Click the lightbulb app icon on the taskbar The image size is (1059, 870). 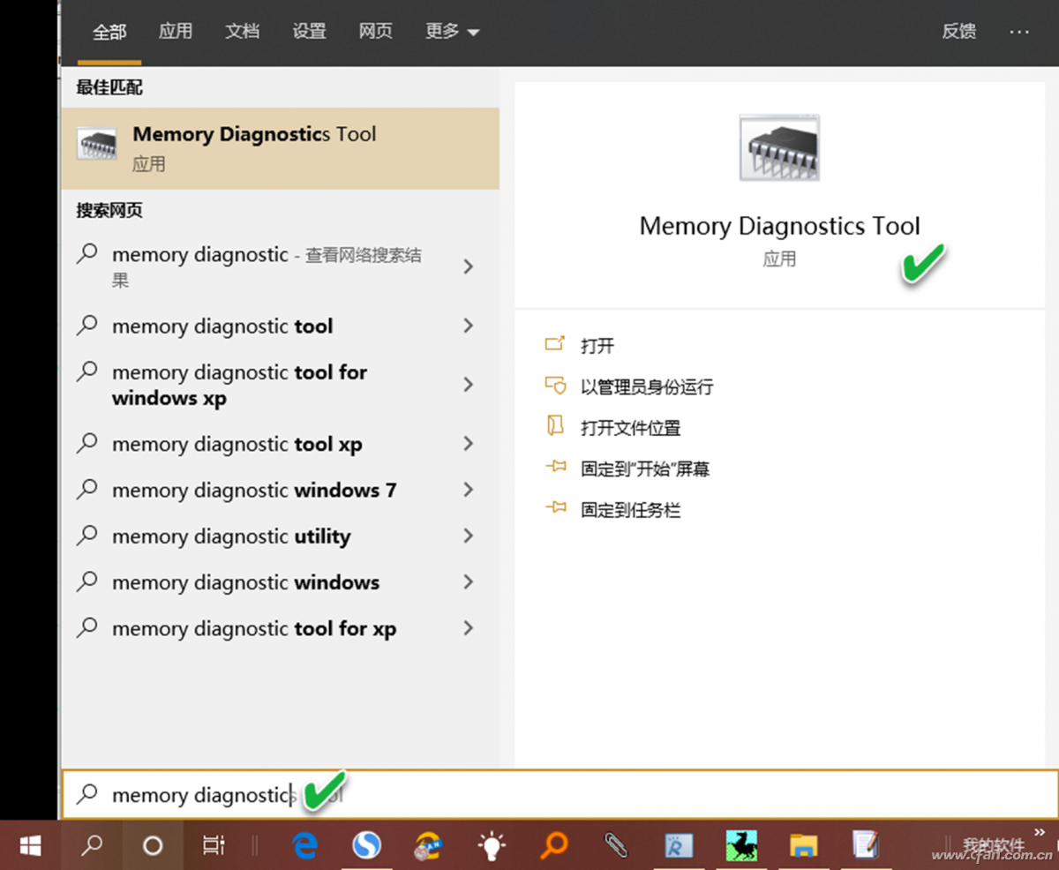(491, 844)
